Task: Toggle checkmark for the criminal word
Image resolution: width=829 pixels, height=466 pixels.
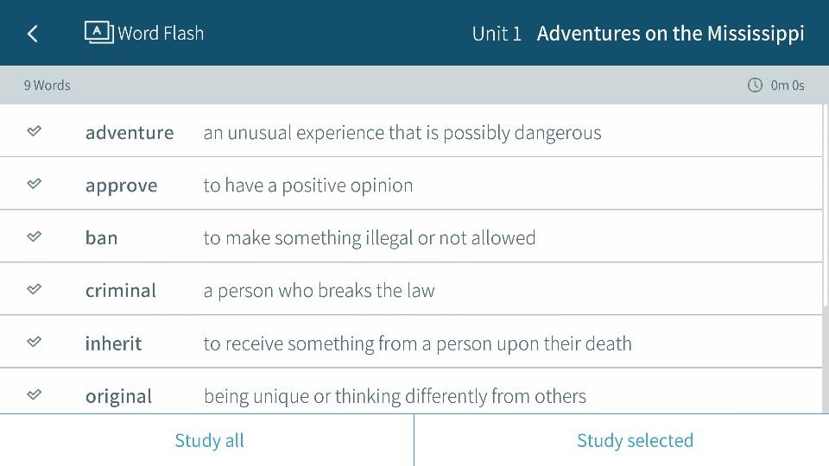Action: [x=34, y=289]
